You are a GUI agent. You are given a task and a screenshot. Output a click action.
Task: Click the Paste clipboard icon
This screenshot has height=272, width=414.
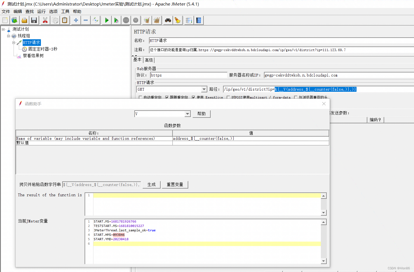pos(65,20)
